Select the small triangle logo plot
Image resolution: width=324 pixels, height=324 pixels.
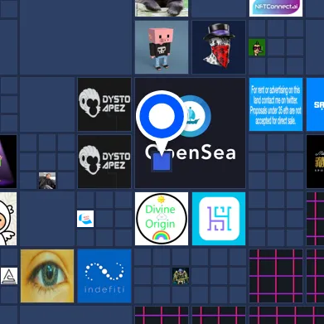coord(9,276)
